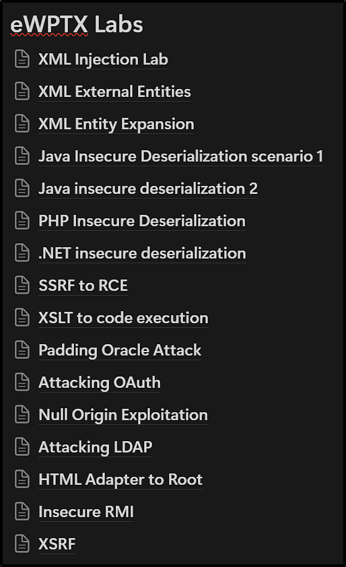The height and width of the screenshot is (567, 346).
Task: Click the eWPTX Labs heading
Action: pos(77,25)
